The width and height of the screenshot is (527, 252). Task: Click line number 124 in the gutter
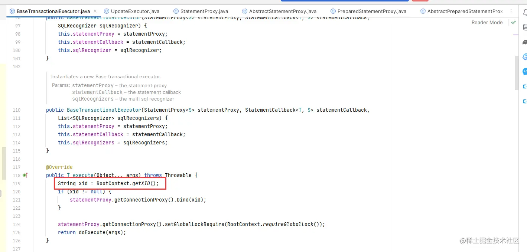16,224
